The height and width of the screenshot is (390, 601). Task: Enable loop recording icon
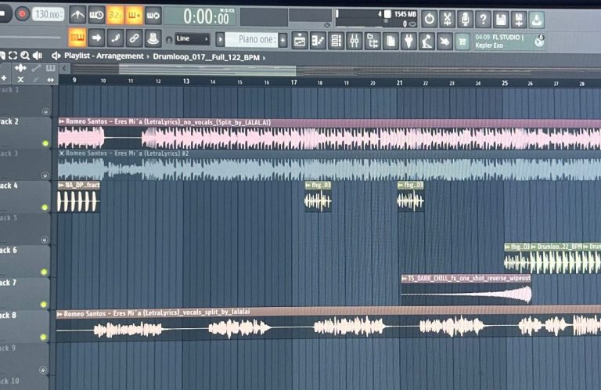pos(153,16)
